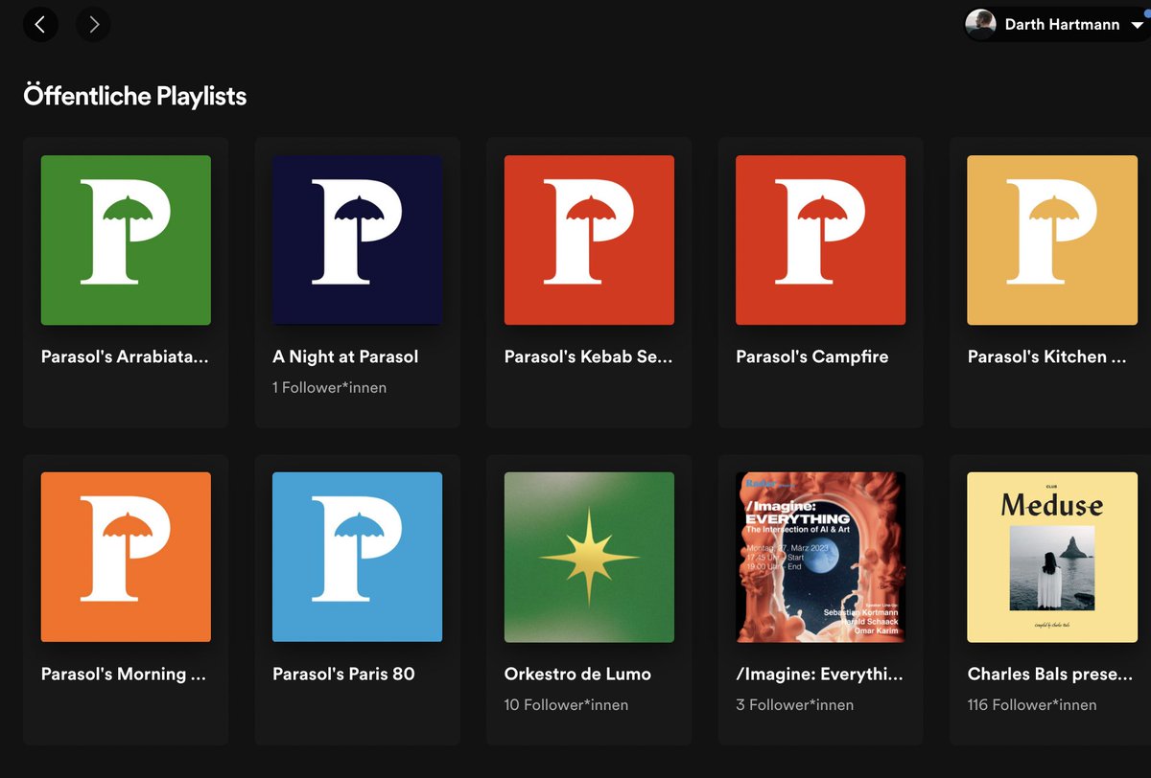Open the /Imagine: Everything event poster cover

pos(820,557)
